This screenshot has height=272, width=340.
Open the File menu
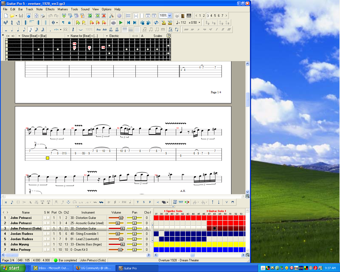[5, 9]
